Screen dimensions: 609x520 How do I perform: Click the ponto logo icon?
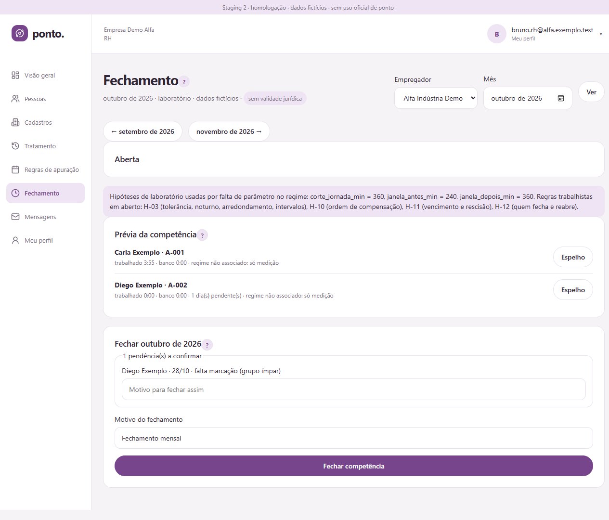pos(20,33)
